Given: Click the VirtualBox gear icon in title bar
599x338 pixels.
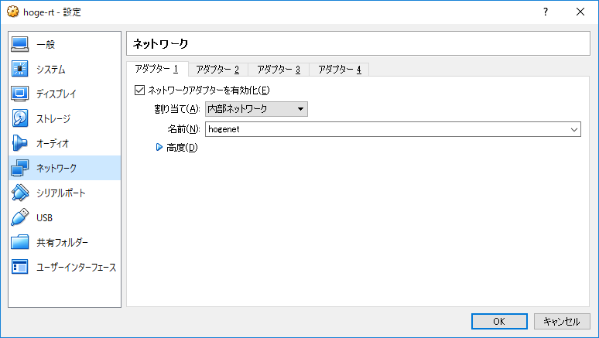Looking at the screenshot, I should [x=12, y=12].
